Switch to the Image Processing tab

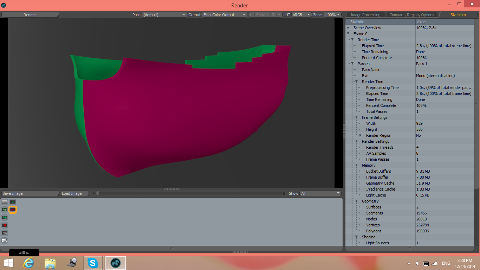[365, 15]
